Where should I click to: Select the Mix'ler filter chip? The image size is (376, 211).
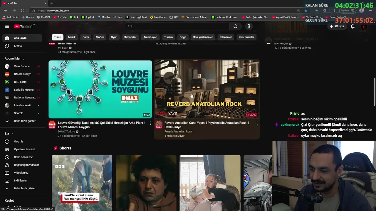tap(100, 37)
